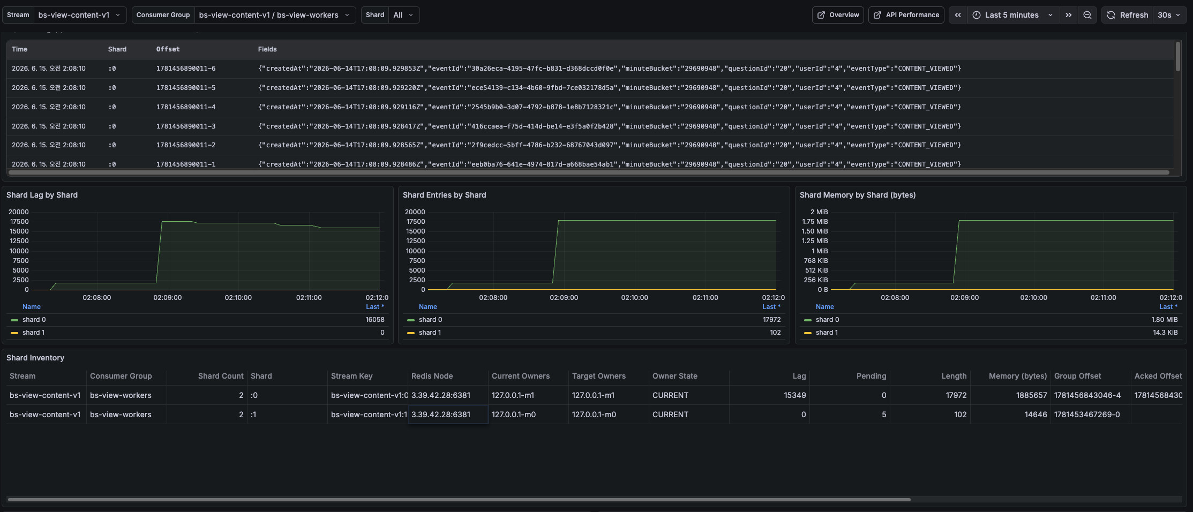Shift time range backward with double-left arrows
Viewport: 1193px width, 512px height.
coord(958,15)
